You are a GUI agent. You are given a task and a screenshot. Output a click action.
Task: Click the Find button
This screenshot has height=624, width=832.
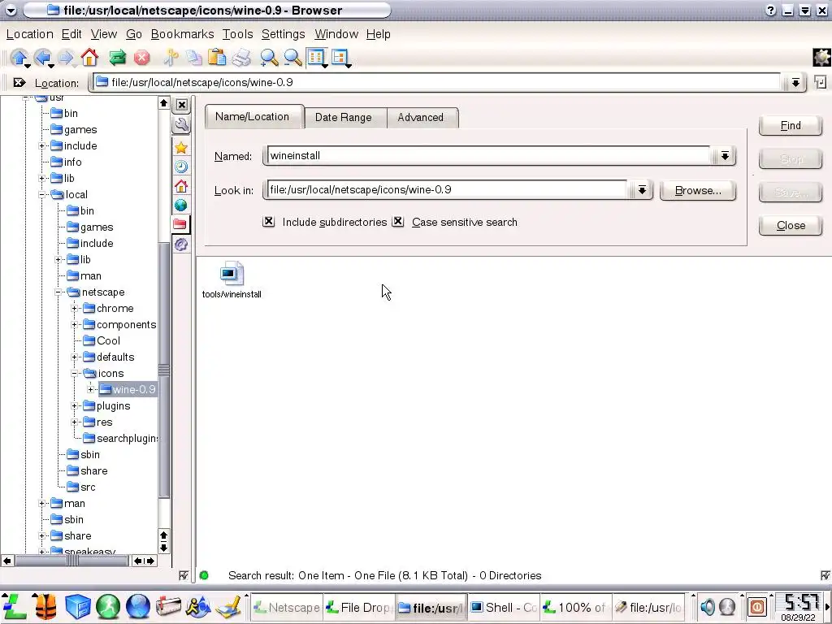pyautogui.click(x=790, y=126)
